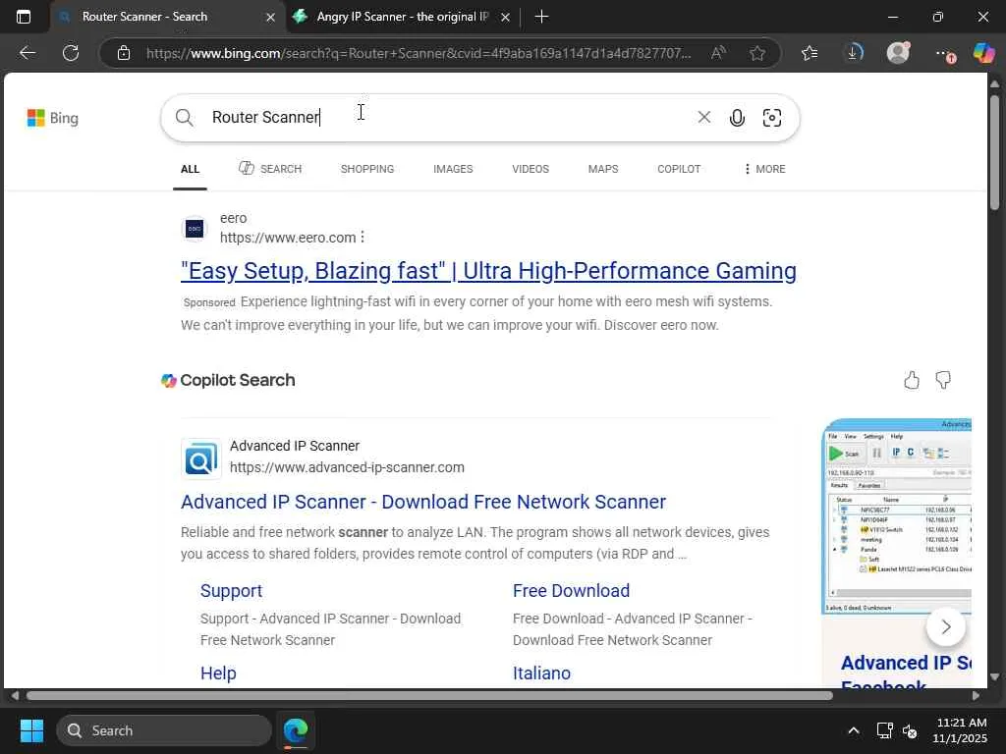Image resolution: width=1006 pixels, height=754 pixels.
Task: Open network status tray icon
Action: pyautogui.click(x=885, y=730)
